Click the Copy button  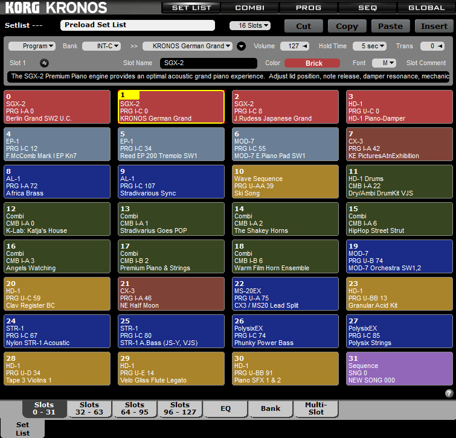click(347, 26)
